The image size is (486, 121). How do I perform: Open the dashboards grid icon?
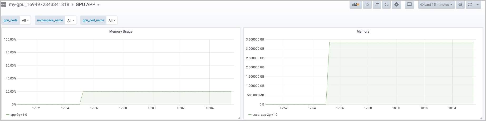coord(4,4)
